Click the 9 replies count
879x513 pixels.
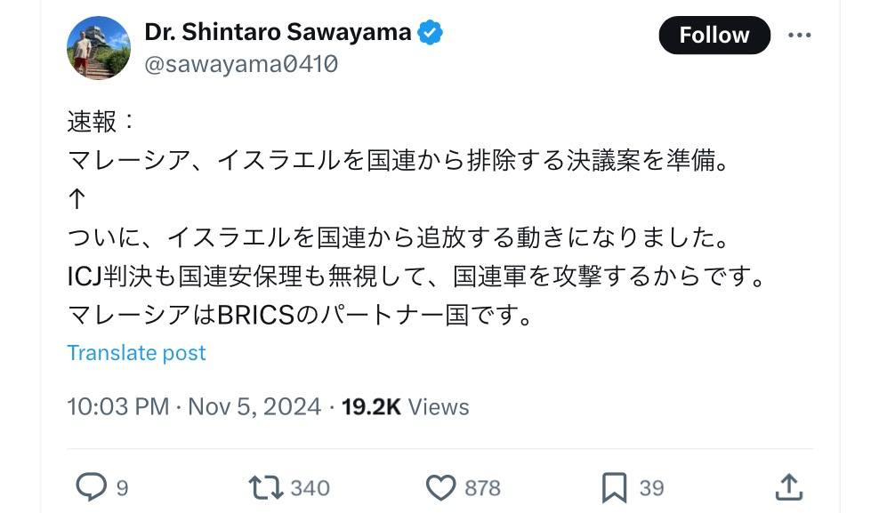[122, 487]
